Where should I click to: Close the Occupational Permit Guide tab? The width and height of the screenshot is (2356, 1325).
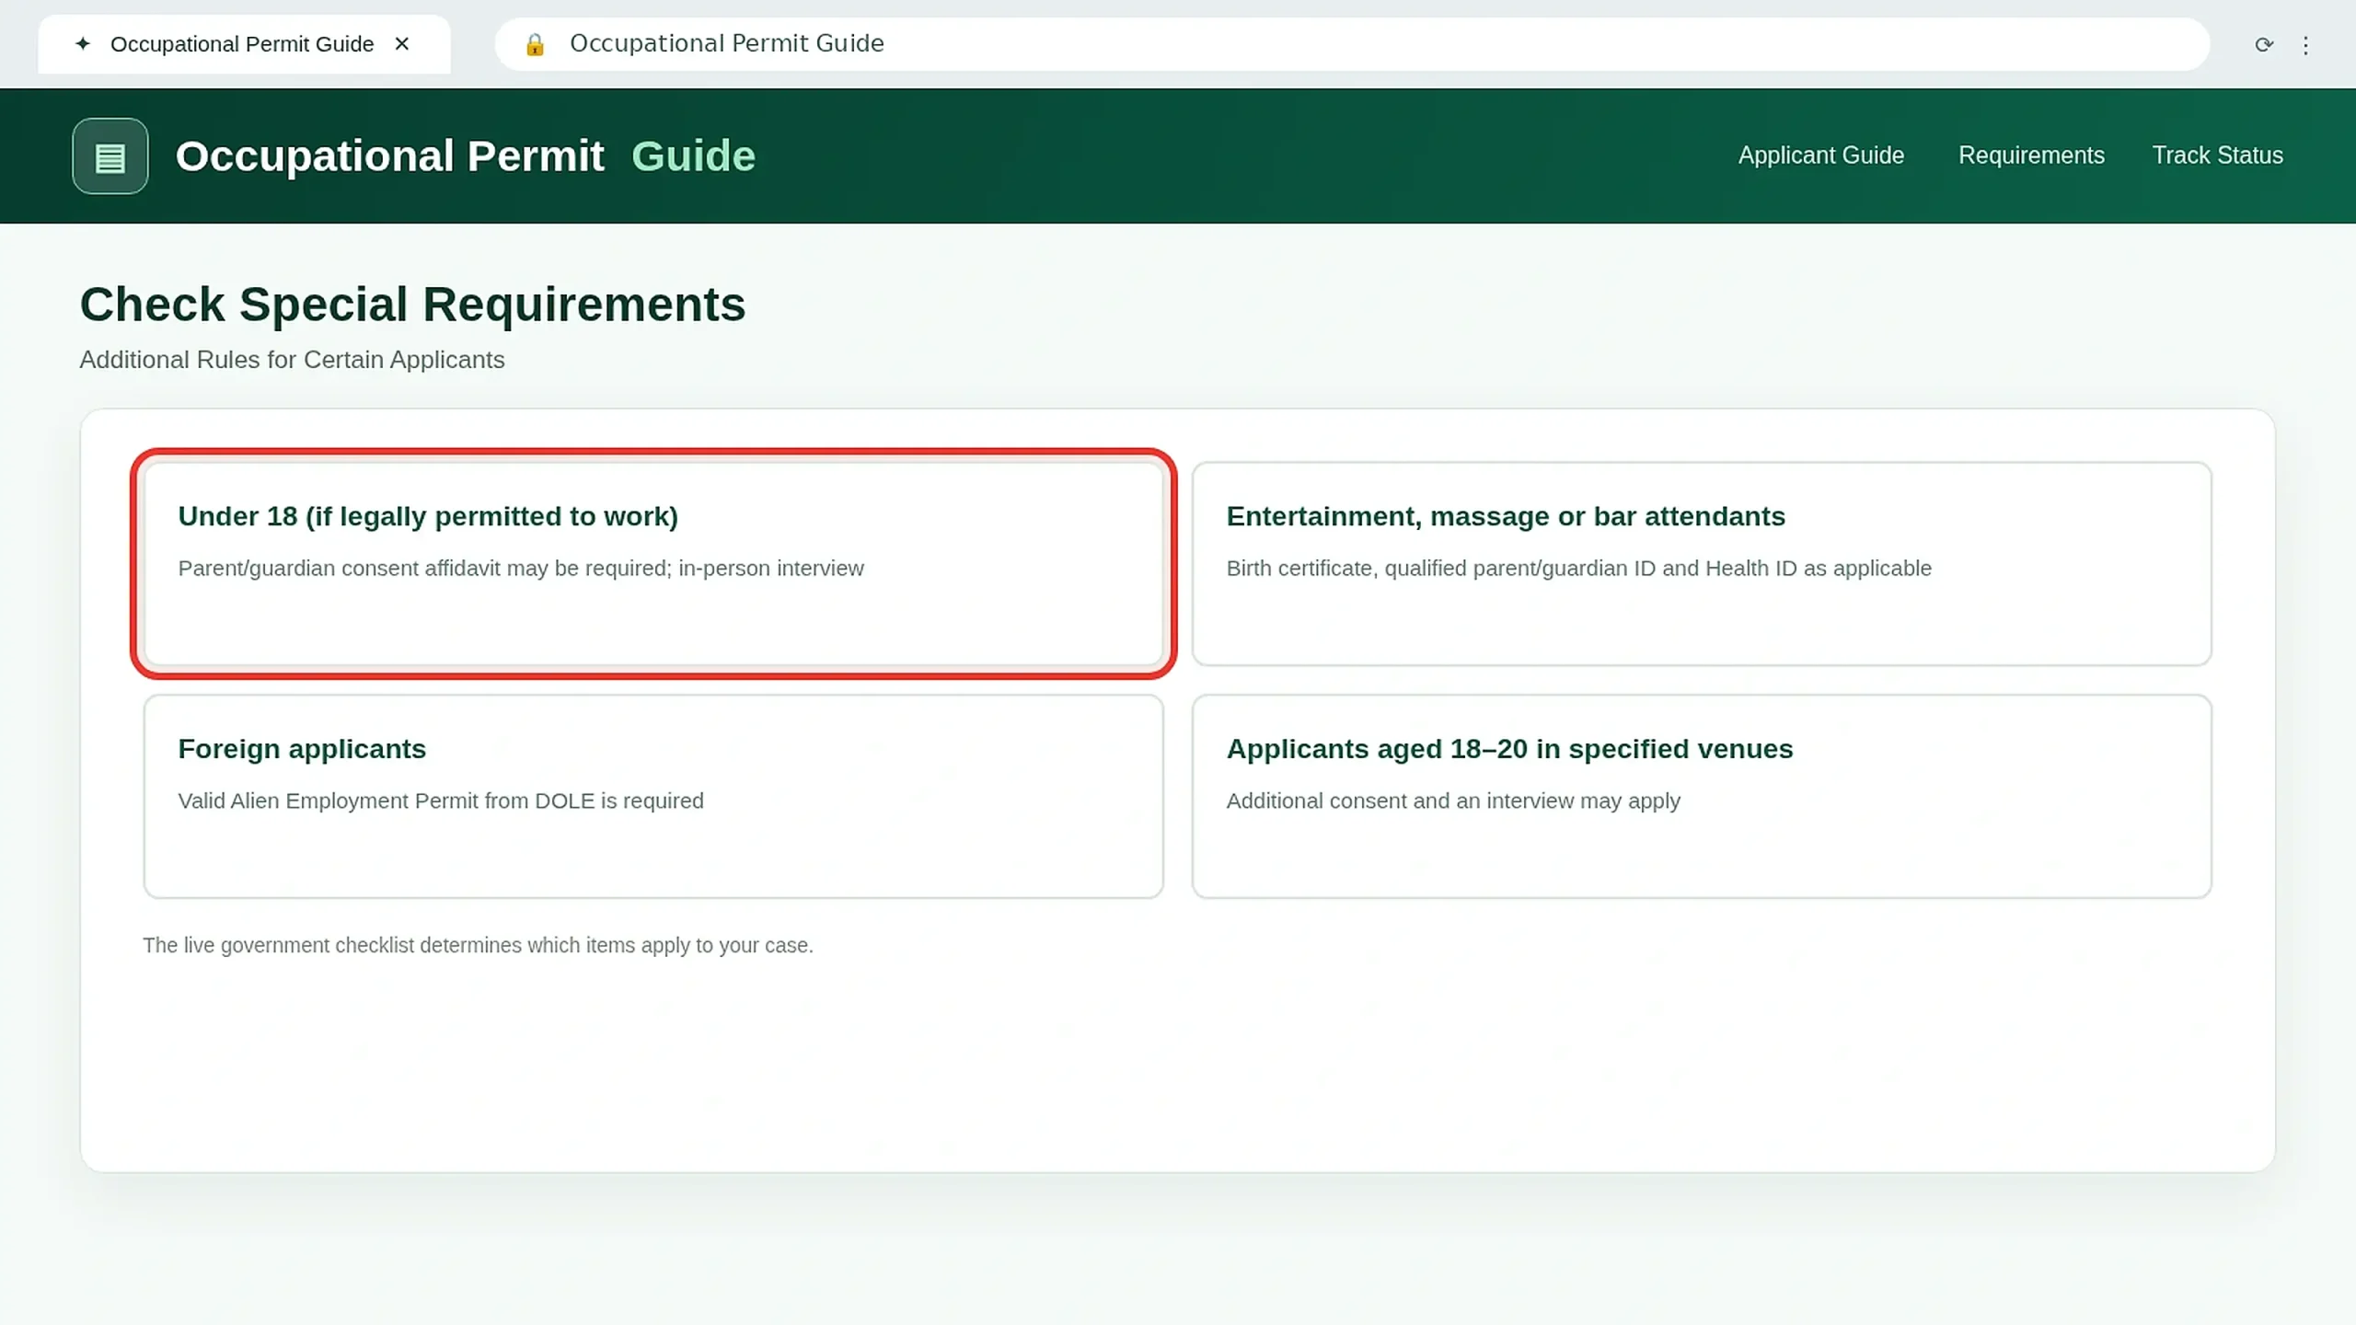402,43
